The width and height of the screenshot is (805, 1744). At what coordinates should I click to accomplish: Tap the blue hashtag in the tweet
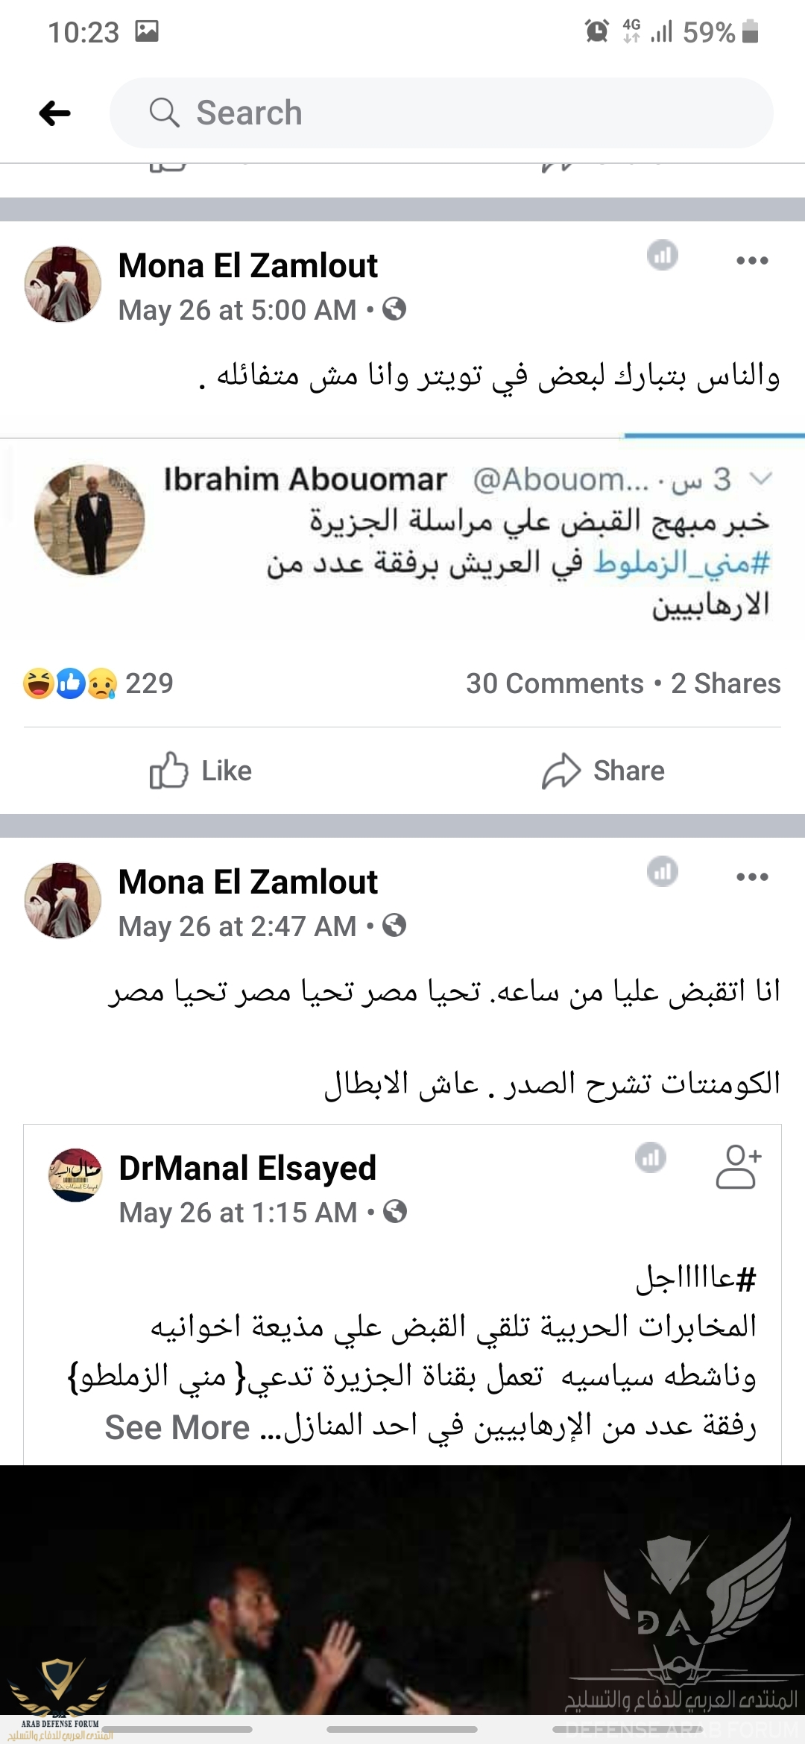(x=681, y=563)
